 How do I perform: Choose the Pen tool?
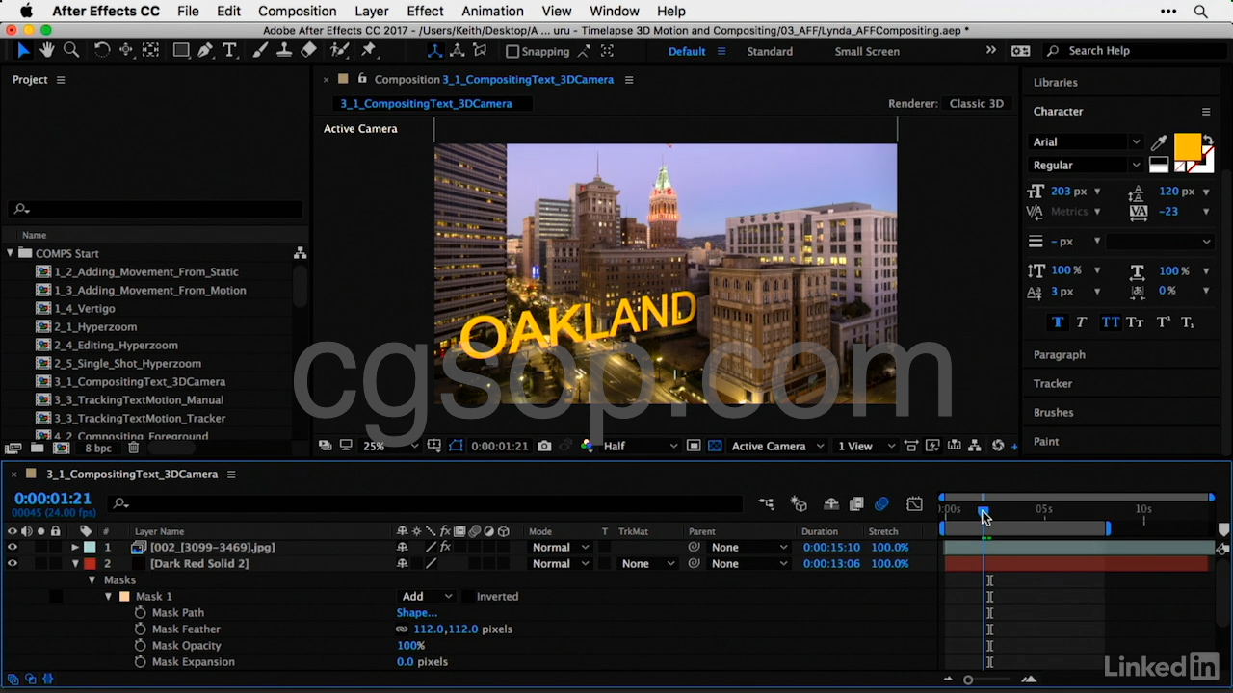[205, 51]
